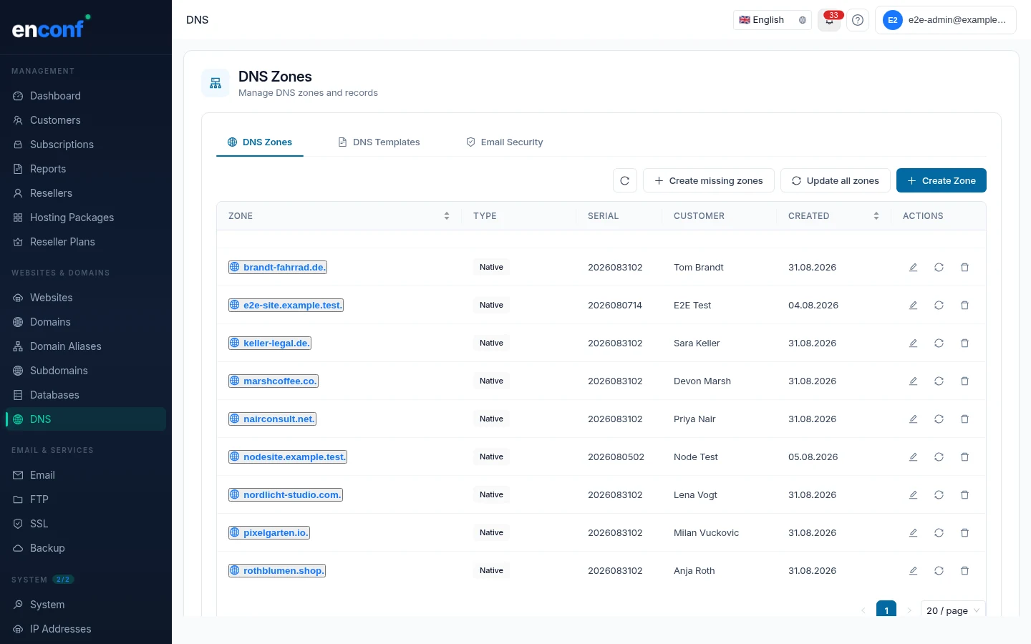Click Create missing zones button
The height and width of the screenshot is (644, 1031).
709,180
